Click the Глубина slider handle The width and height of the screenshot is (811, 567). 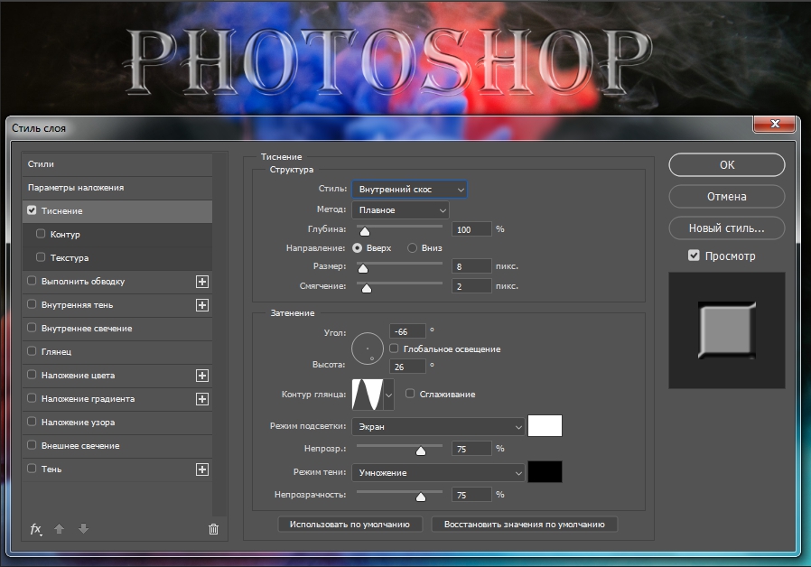[x=365, y=231]
